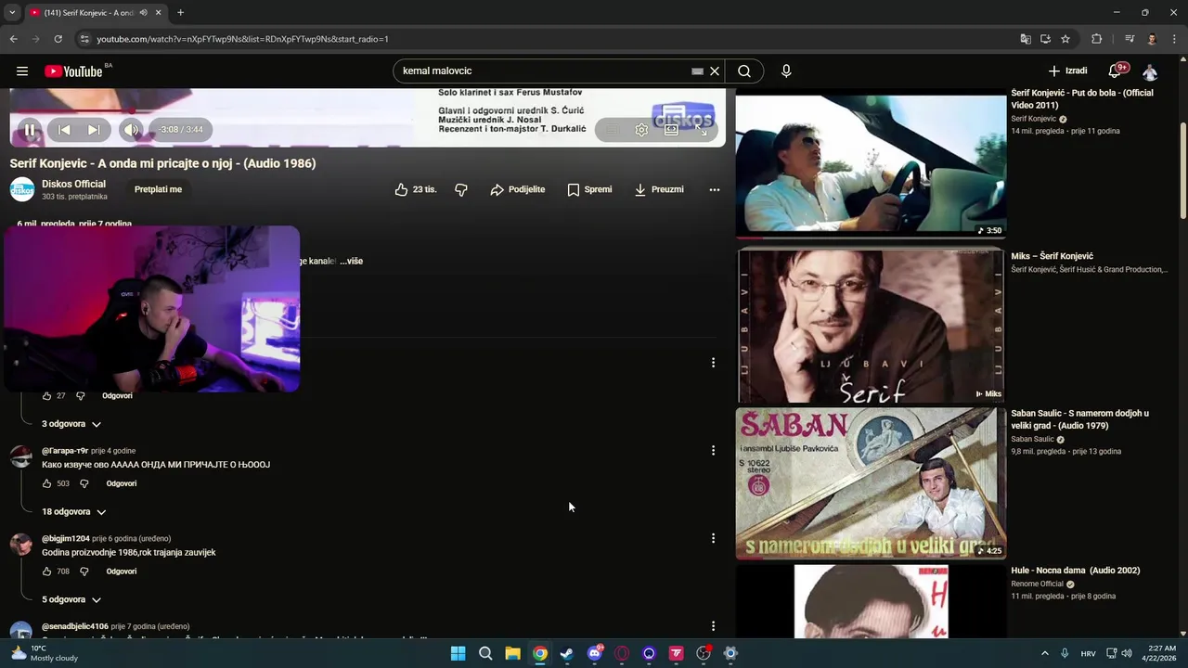Open Chrome three-dot menu
This screenshot has width=1188, height=668.
[1173, 39]
